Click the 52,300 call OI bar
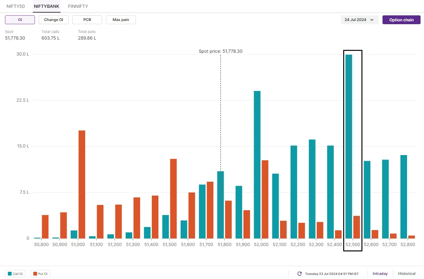424x279 pixels. click(312, 189)
